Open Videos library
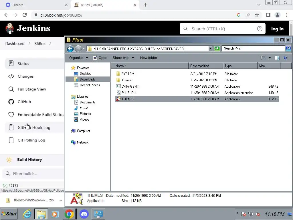The image size is (293, 220). tap(82, 119)
